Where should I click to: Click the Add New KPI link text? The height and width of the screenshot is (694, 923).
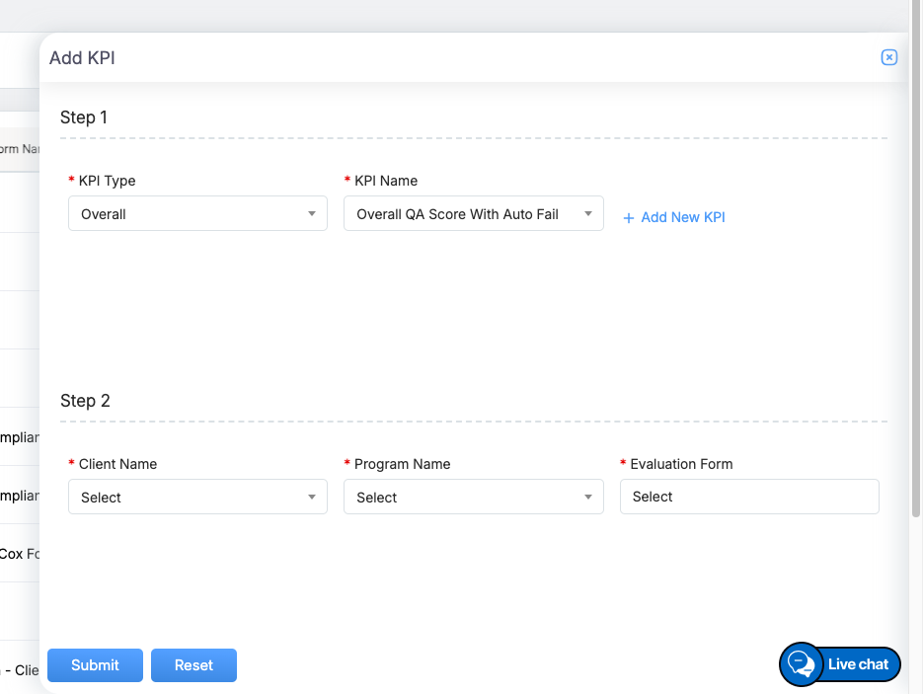[683, 217]
